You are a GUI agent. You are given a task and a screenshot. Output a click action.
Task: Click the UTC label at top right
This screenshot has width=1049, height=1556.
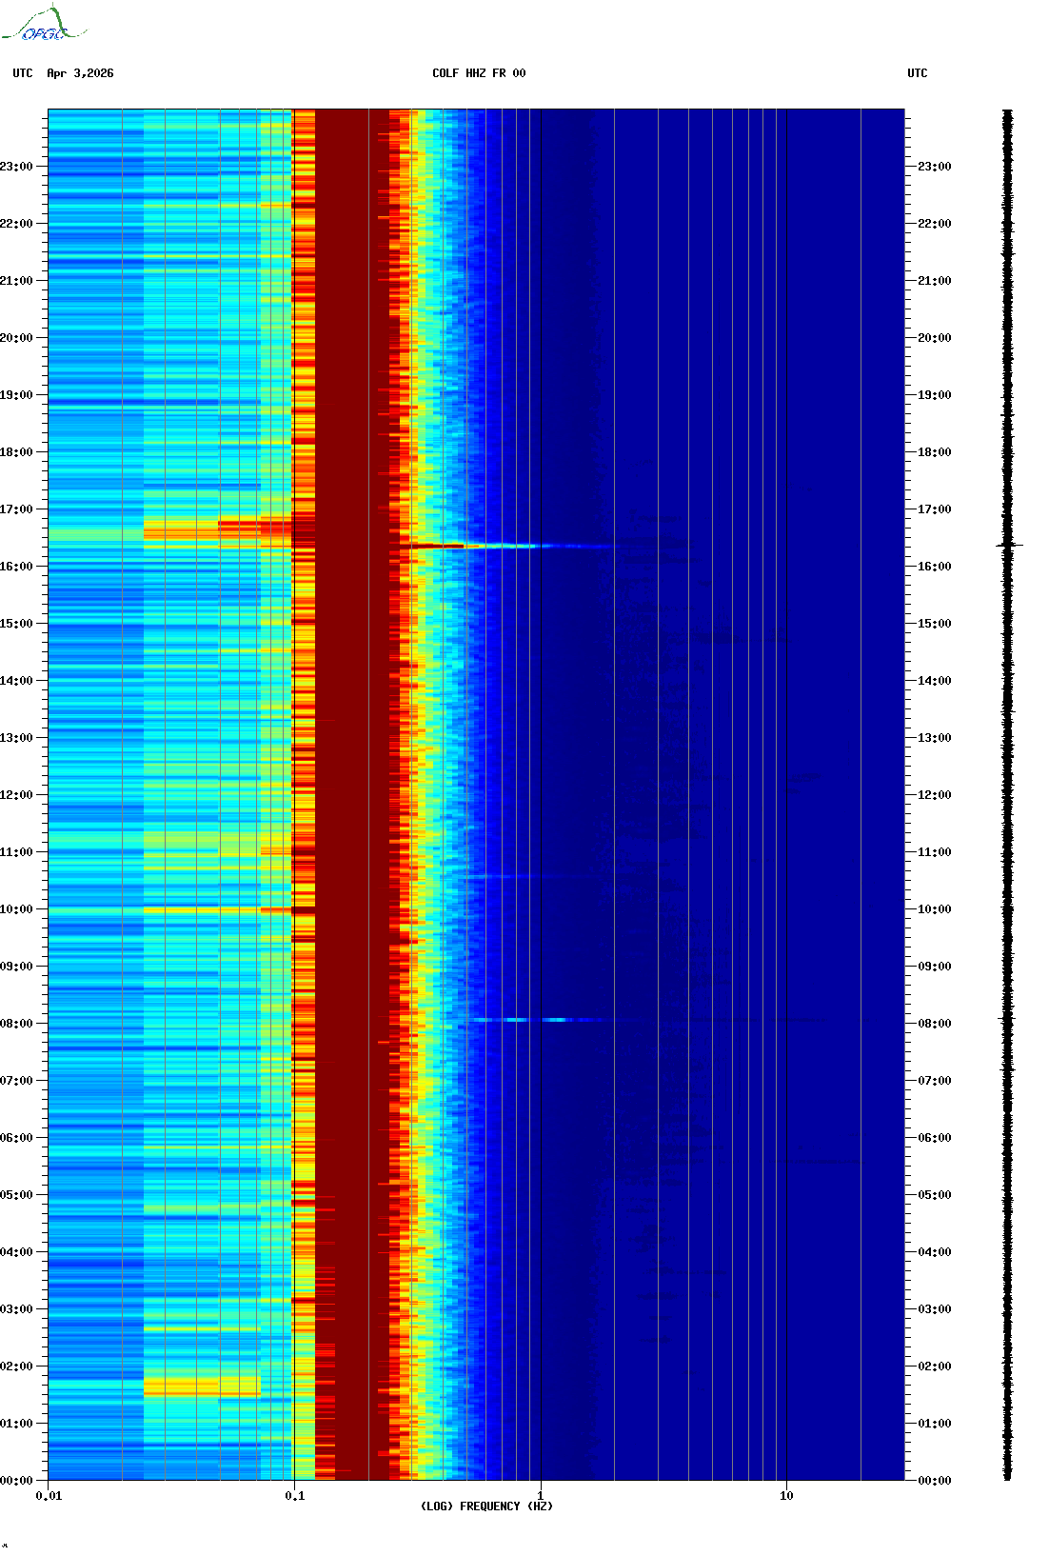[917, 73]
